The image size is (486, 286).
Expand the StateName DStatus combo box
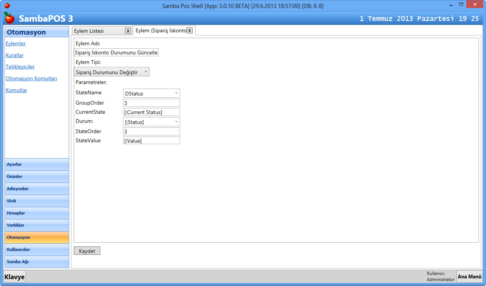point(151,93)
